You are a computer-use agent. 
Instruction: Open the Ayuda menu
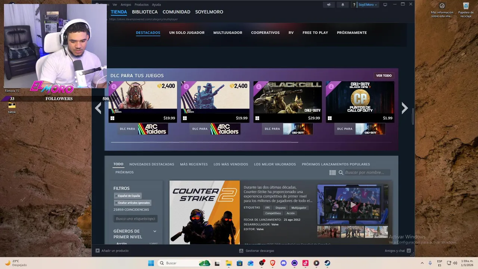pyautogui.click(x=156, y=4)
